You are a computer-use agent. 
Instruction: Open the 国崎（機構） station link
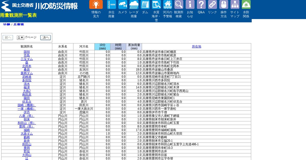click(x=27, y=105)
